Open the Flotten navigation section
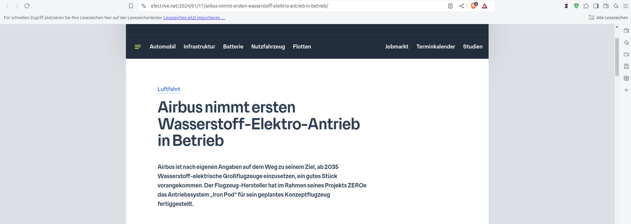Screen dimensions: 631x224 302,47
